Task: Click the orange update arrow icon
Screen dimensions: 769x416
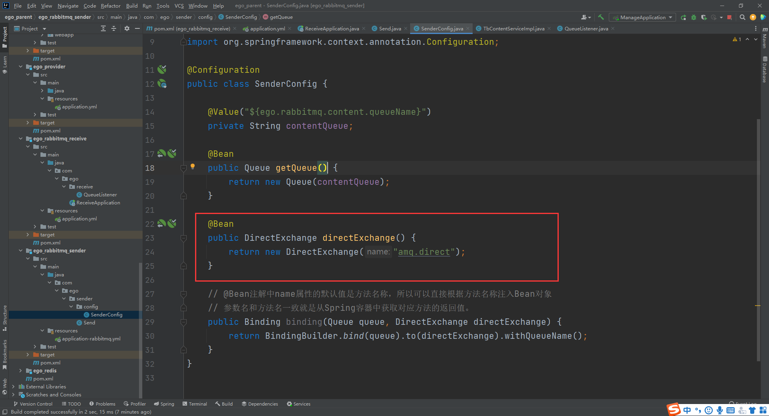Action: point(753,17)
